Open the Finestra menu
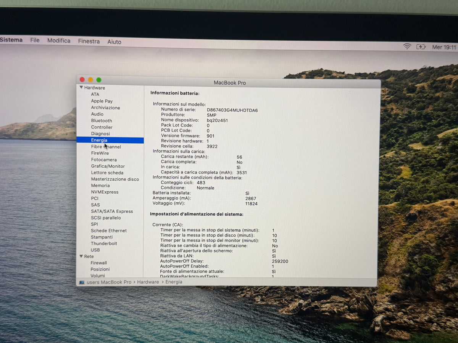 click(x=89, y=41)
